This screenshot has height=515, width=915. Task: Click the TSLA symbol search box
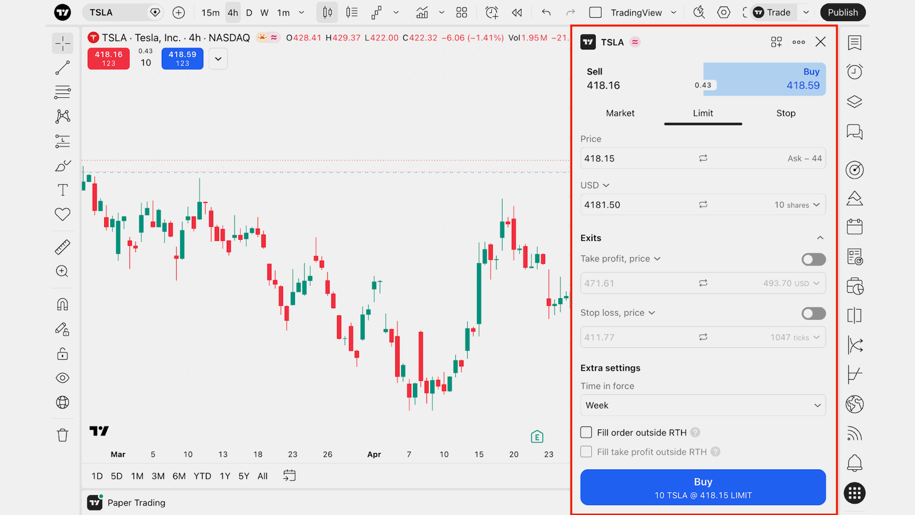coord(122,13)
